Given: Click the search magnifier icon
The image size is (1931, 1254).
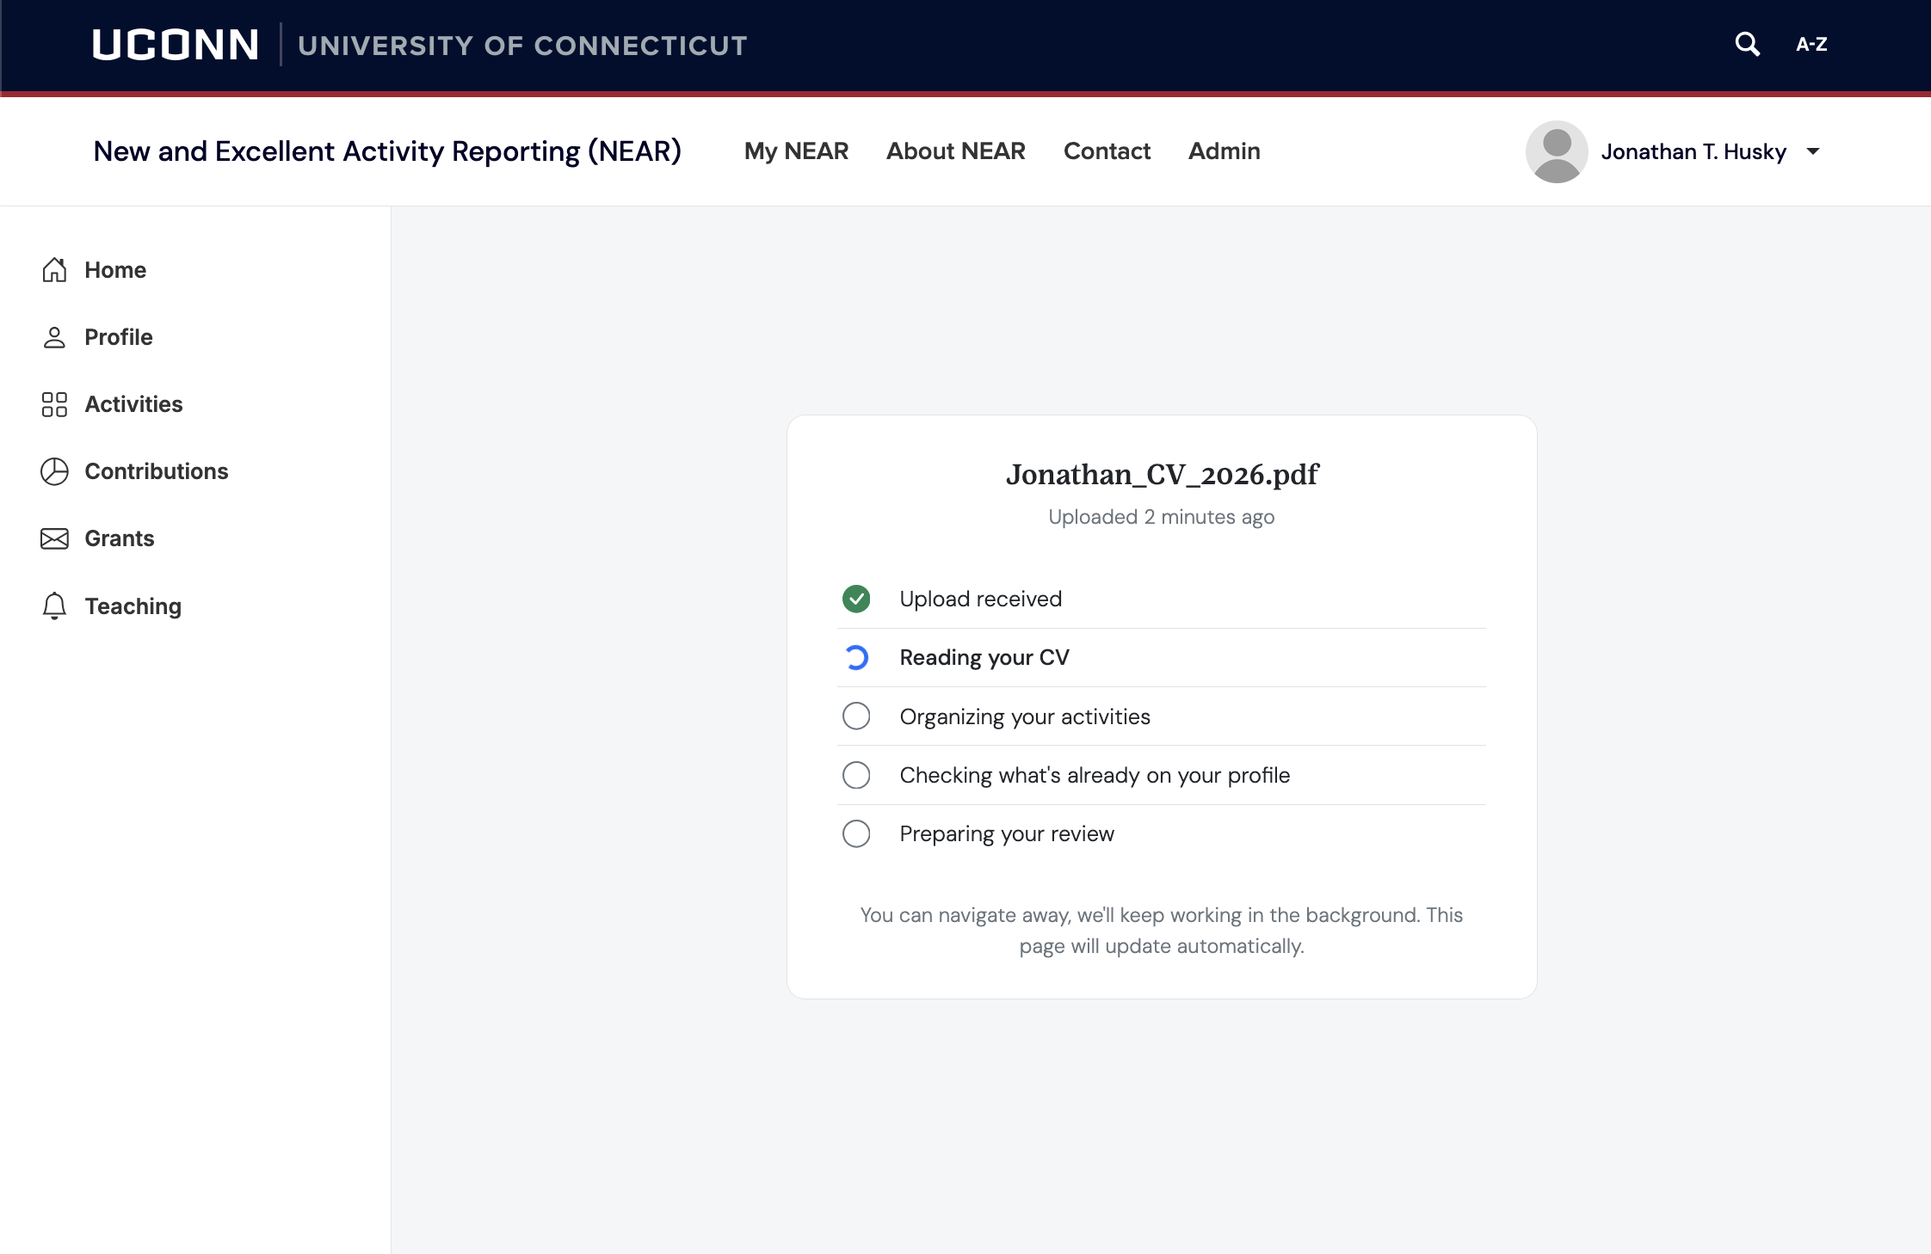Looking at the screenshot, I should [x=1747, y=44].
